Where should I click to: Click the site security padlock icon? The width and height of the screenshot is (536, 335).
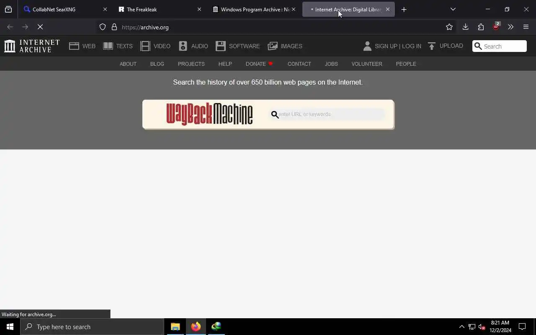pyautogui.click(x=114, y=27)
